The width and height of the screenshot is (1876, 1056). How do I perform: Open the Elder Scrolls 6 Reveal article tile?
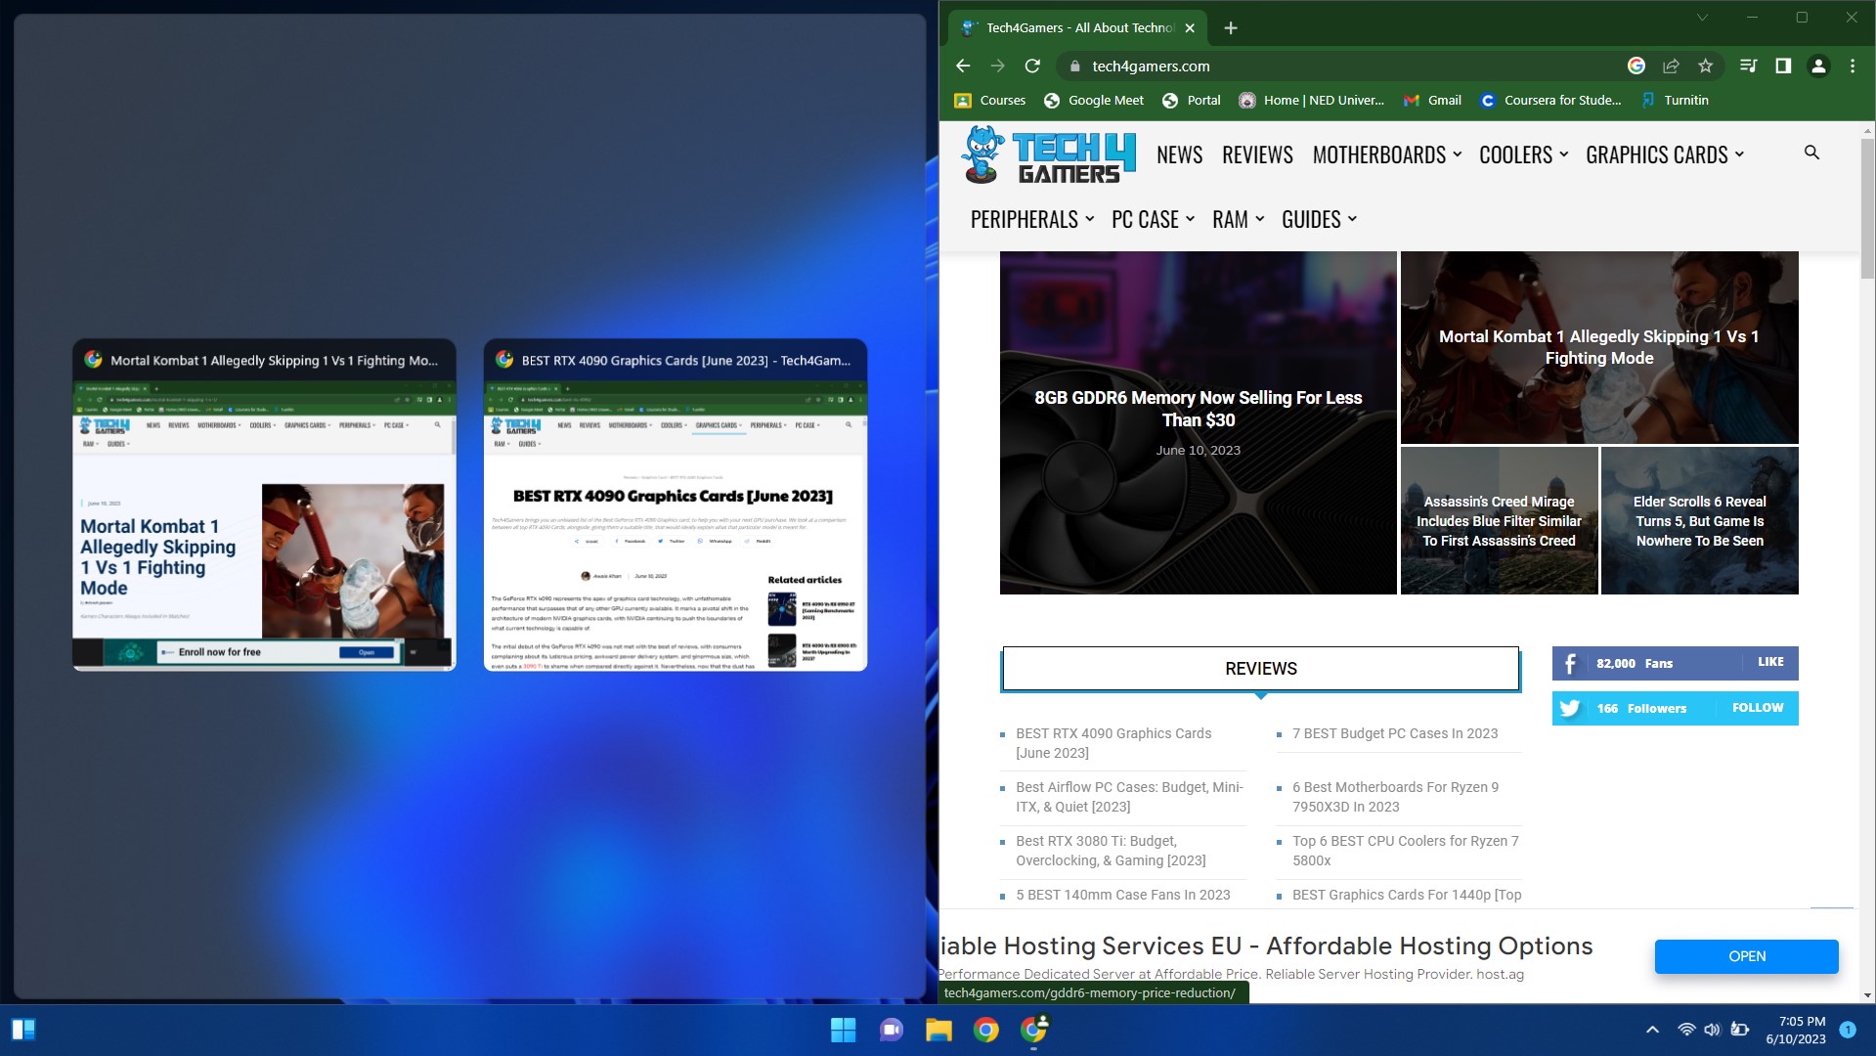pos(1699,520)
